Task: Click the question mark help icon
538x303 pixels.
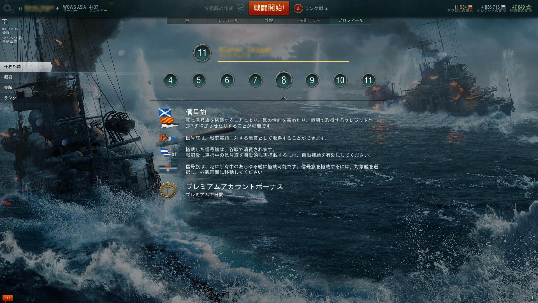Action: coord(4,22)
